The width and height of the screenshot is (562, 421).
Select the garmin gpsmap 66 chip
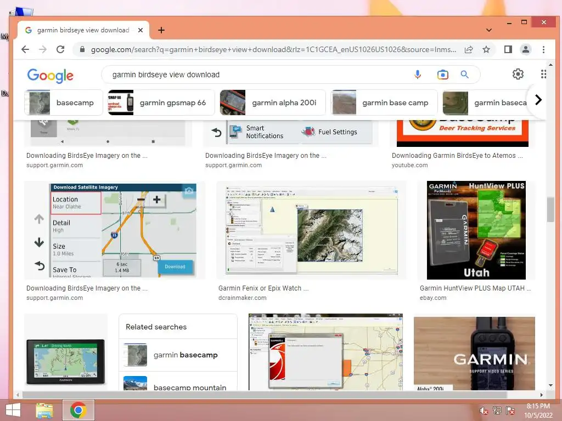pos(161,103)
